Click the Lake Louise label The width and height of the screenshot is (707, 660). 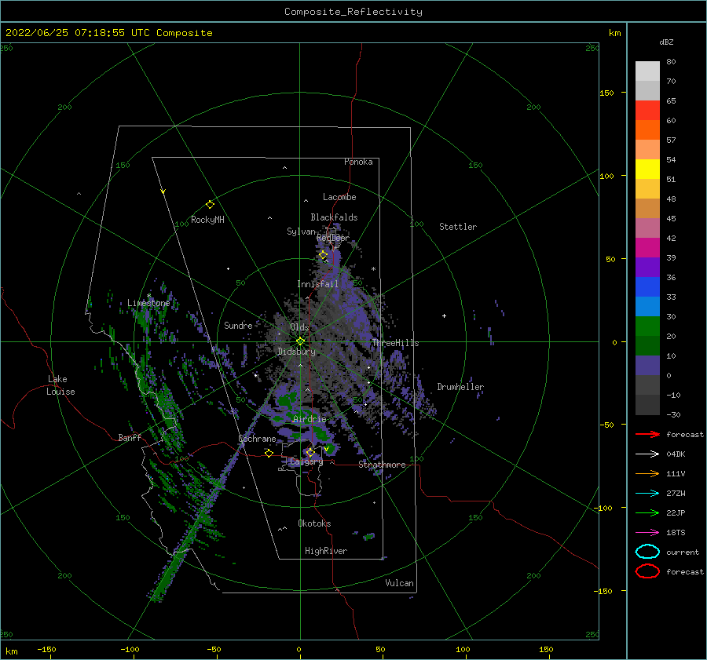[60, 385]
